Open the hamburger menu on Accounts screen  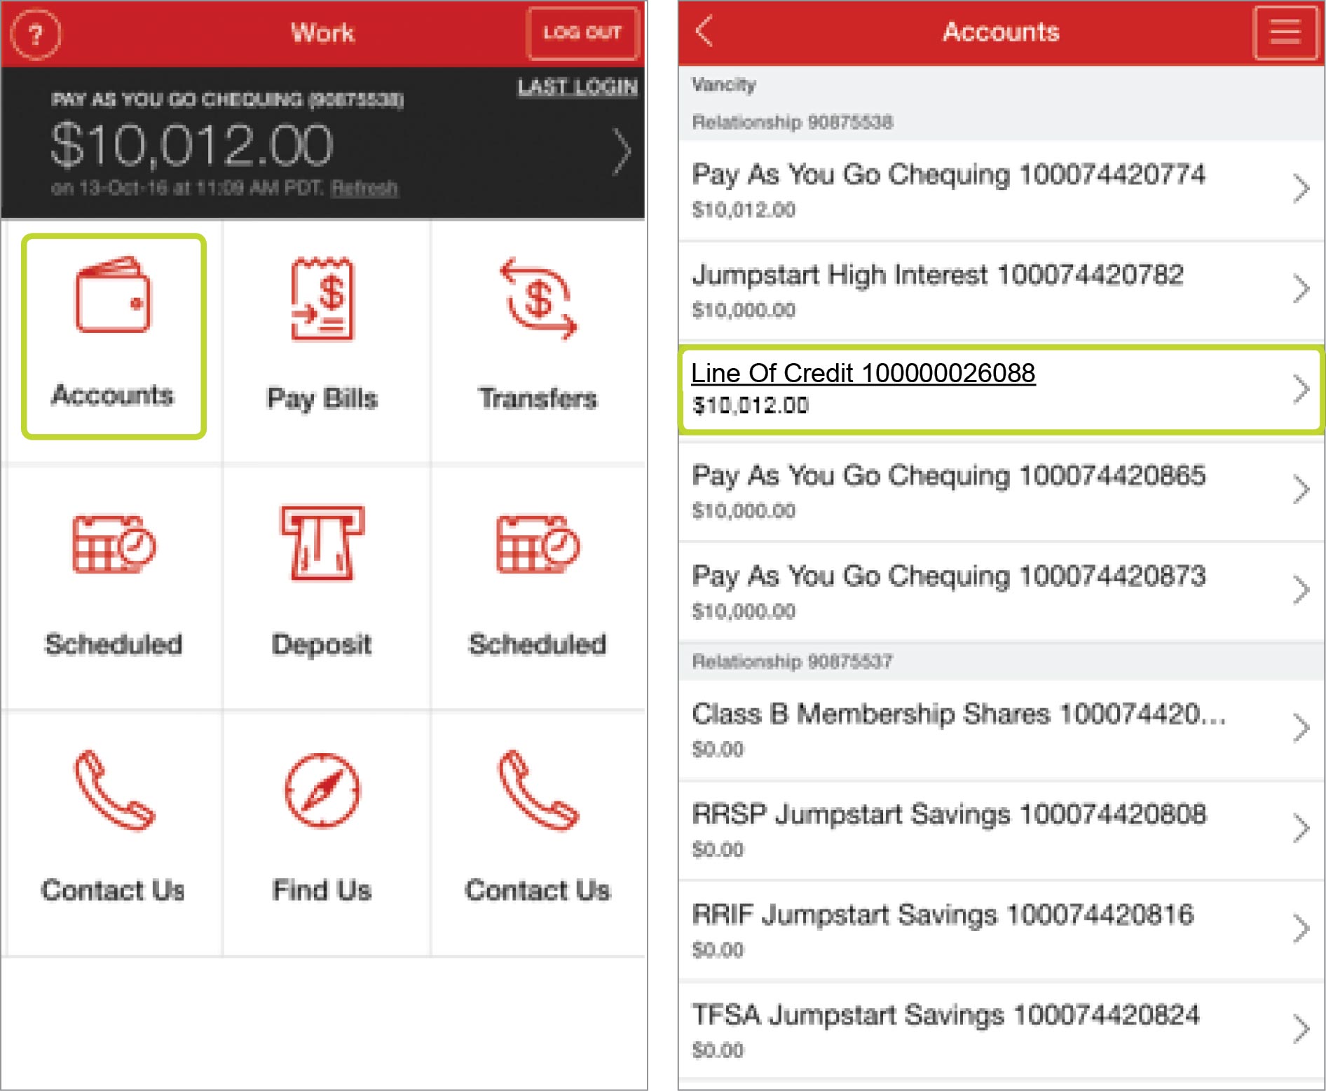click(x=1285, y=33)
